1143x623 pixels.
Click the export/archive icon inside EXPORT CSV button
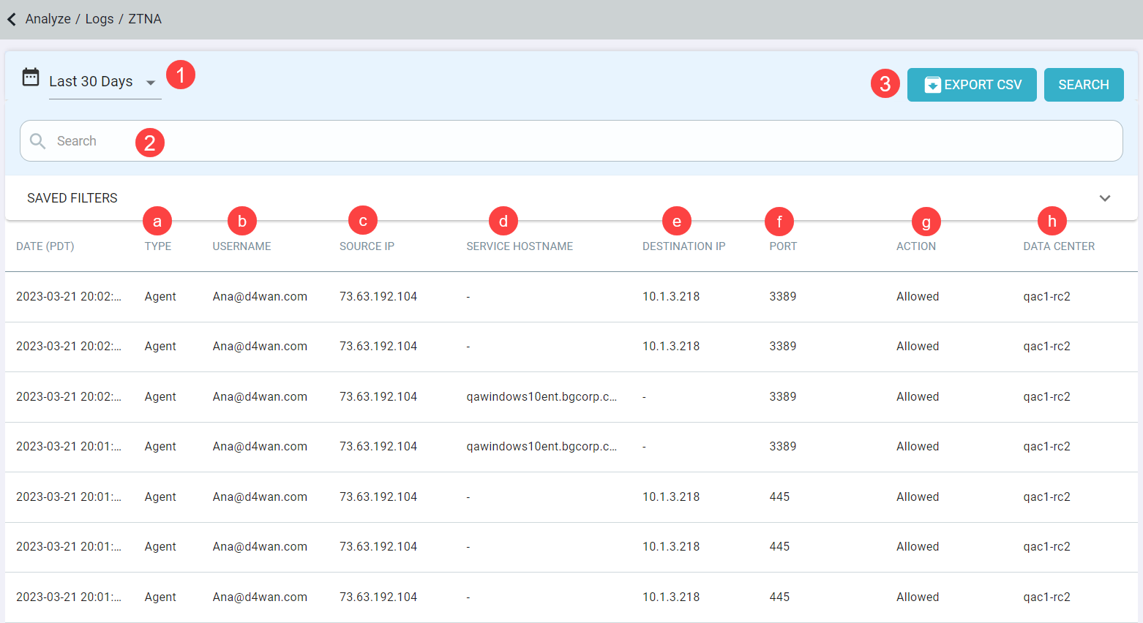[932, 84]
